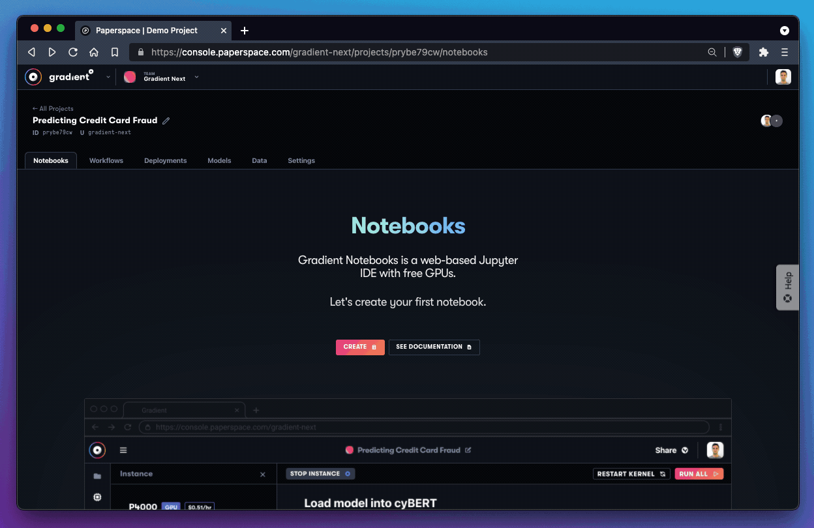Open the Brave shields icon
This screenshot has height=528, width=814.
738,52
